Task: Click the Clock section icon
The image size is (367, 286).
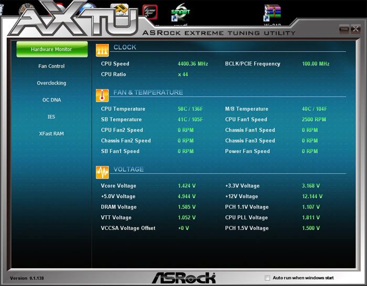Action: click(102, 49)
